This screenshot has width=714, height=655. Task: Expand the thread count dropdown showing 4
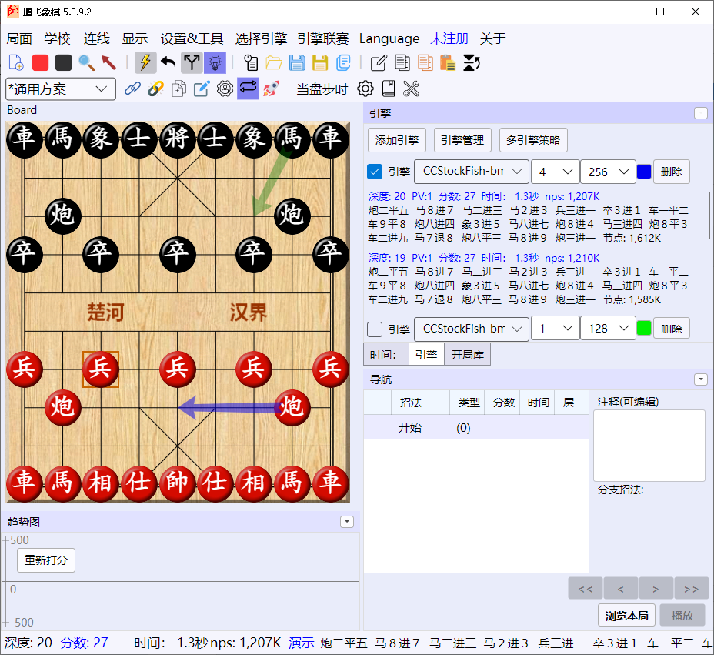click(x=555, y=172)
